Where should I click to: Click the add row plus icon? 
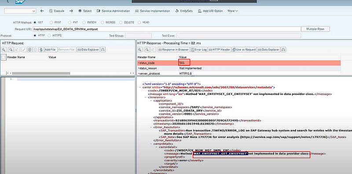click(29, 50)
